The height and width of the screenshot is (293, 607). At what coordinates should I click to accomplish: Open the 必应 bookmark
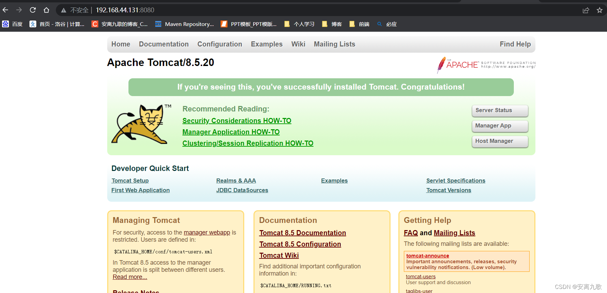tap(387, 24)
